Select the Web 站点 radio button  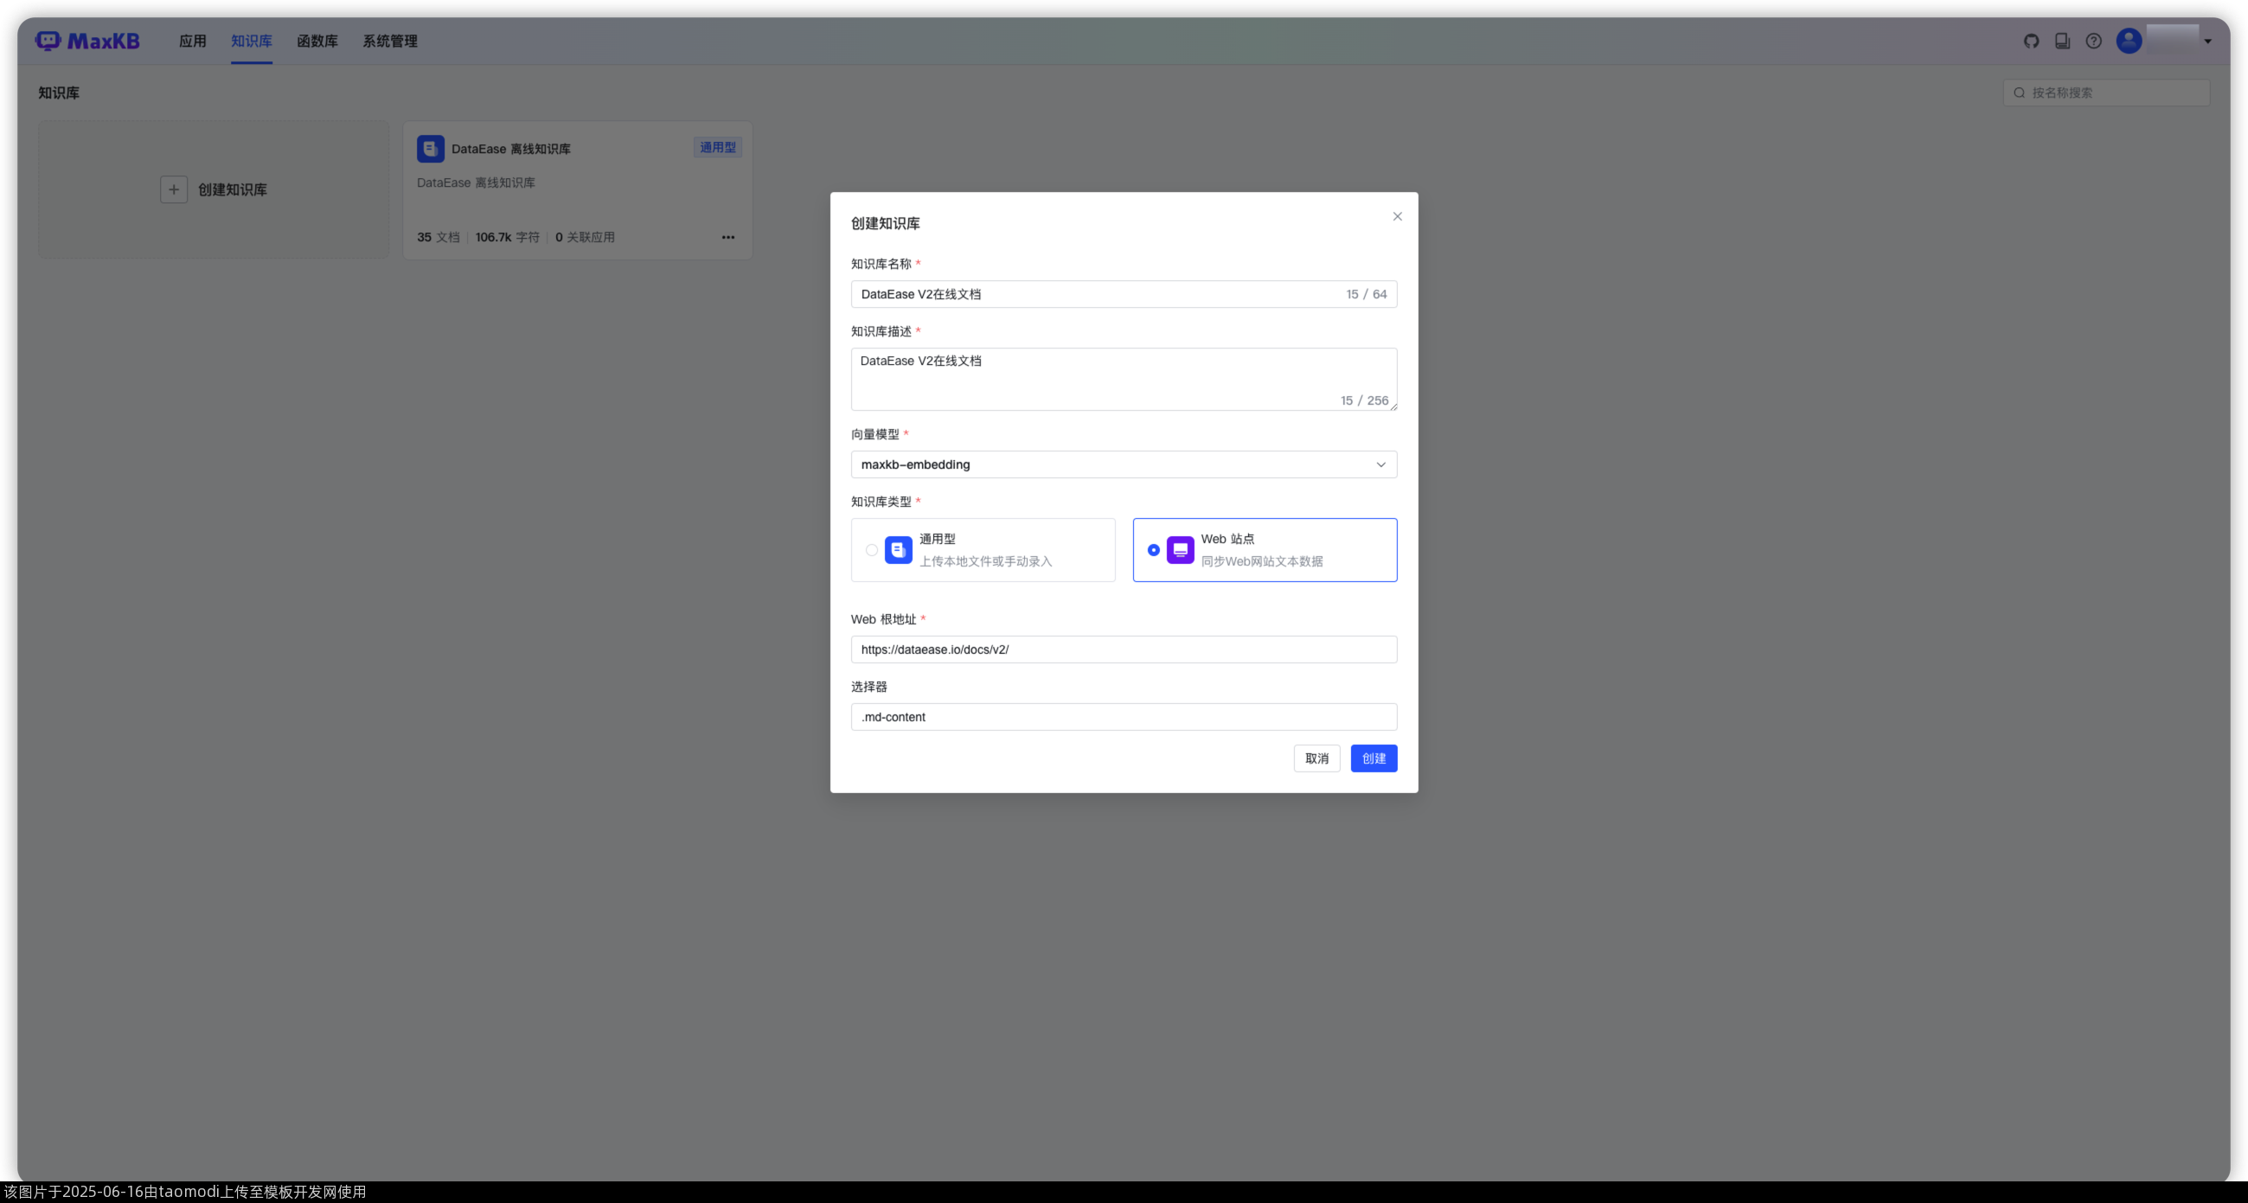[1154, 549]
